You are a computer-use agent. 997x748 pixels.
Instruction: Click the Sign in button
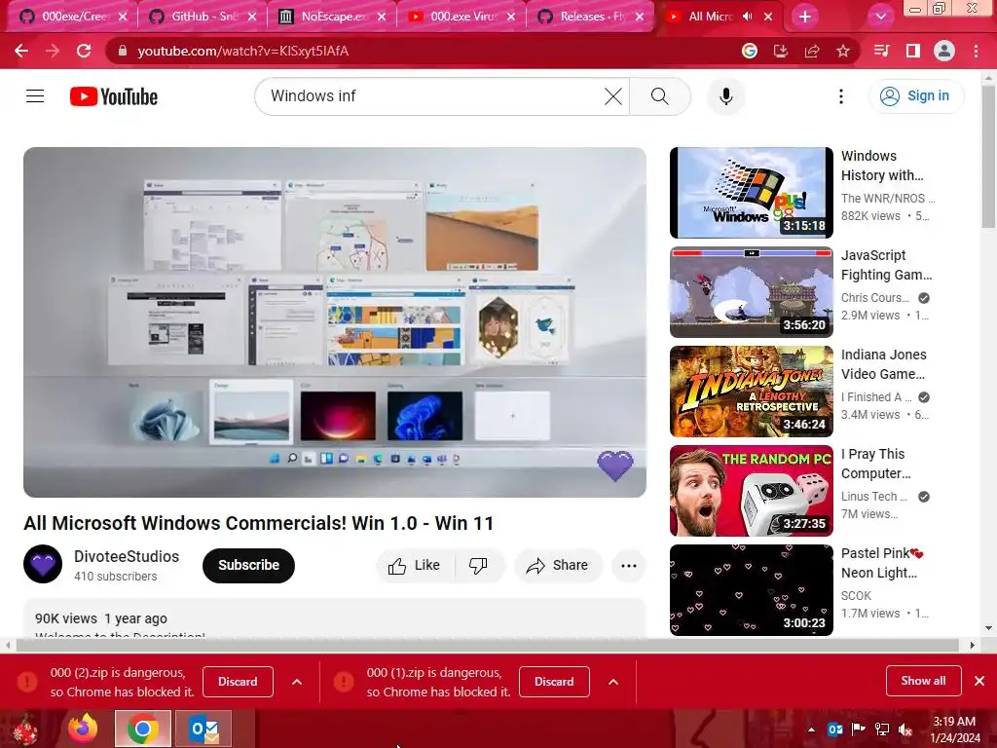(x=916, y=96)
